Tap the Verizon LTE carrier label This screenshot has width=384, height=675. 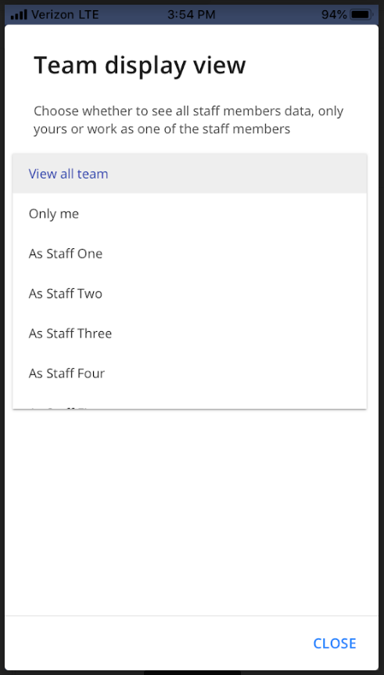pyautogui.click(x=65, y=15)
